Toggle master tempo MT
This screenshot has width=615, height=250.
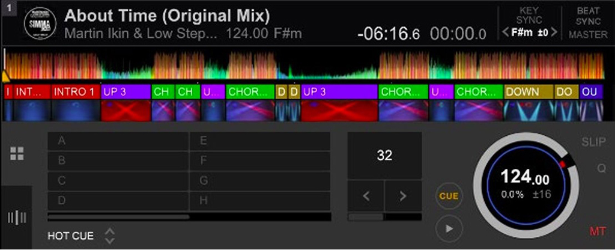[598, 231]
